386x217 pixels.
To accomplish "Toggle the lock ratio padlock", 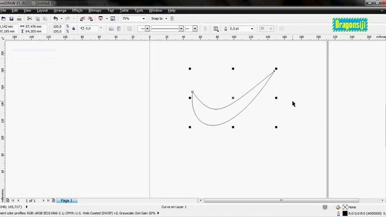I will coord(74,28).
